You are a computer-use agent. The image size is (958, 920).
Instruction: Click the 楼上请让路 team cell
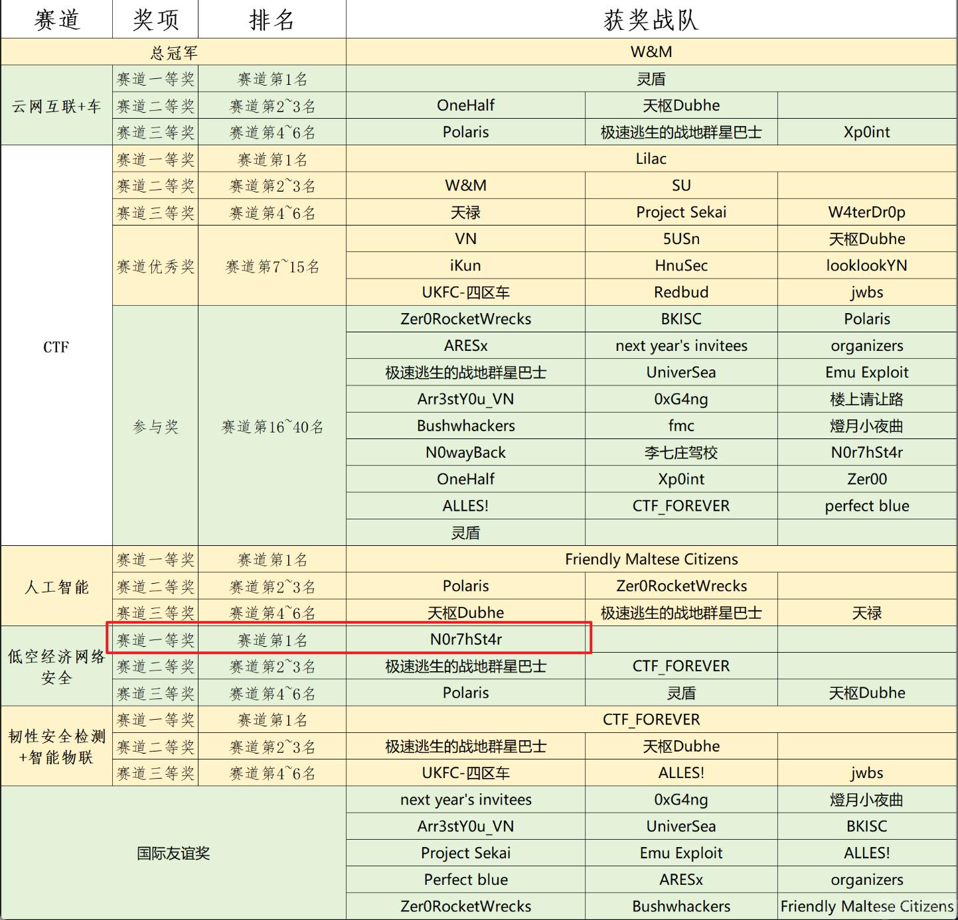click(x=866, y=399)
